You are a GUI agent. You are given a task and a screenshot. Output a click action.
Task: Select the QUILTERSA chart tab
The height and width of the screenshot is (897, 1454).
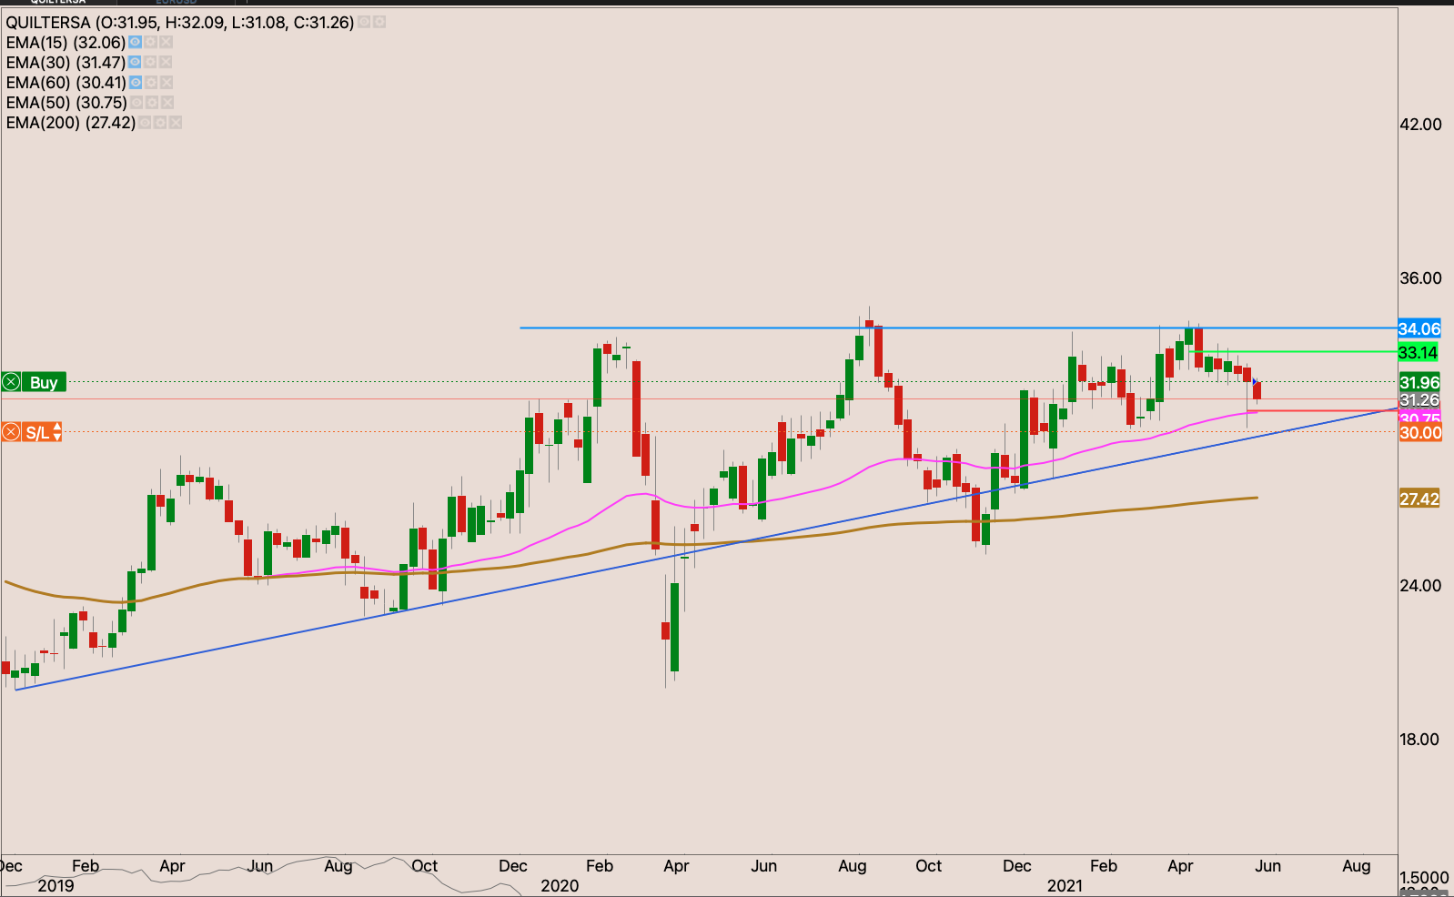pos(58,3)
